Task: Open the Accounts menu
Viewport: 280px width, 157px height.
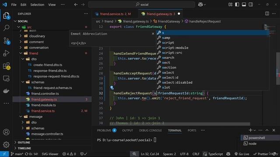Action: [6, 132]
